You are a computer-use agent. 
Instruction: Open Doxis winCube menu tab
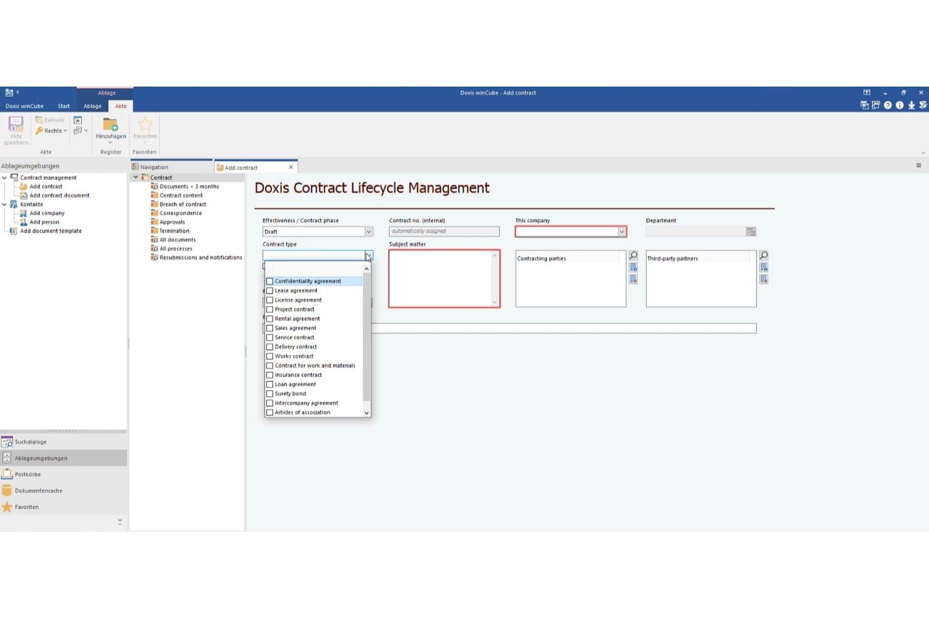point(24,106)
